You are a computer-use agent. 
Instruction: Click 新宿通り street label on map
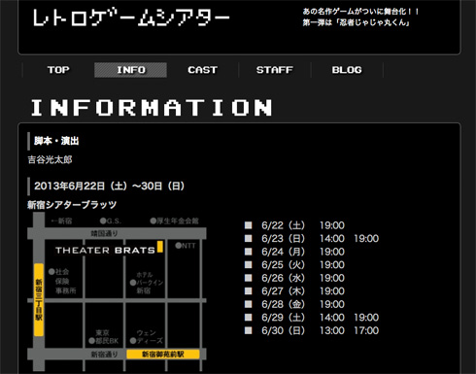pos(104,355)
